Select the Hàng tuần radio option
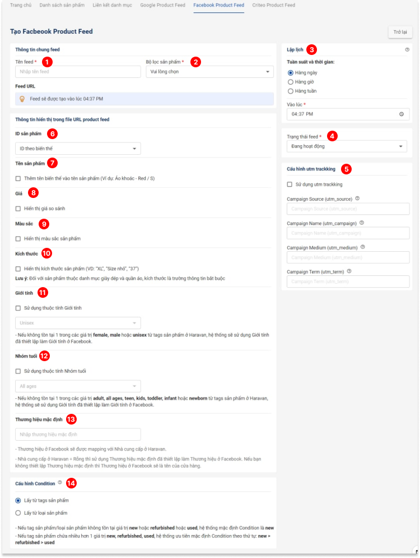 pyautogui.click(x=291, y=91)
